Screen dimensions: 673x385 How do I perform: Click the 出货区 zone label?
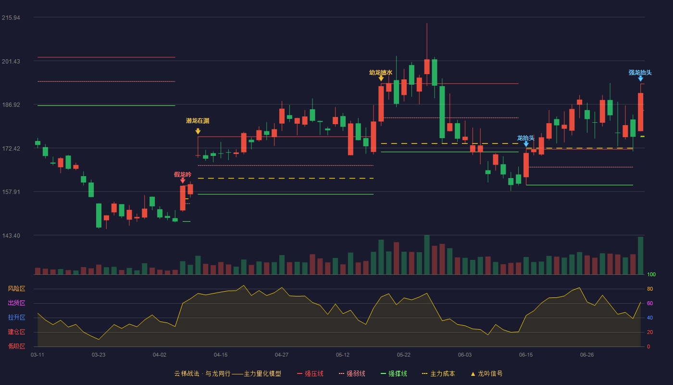coord(16,303)
